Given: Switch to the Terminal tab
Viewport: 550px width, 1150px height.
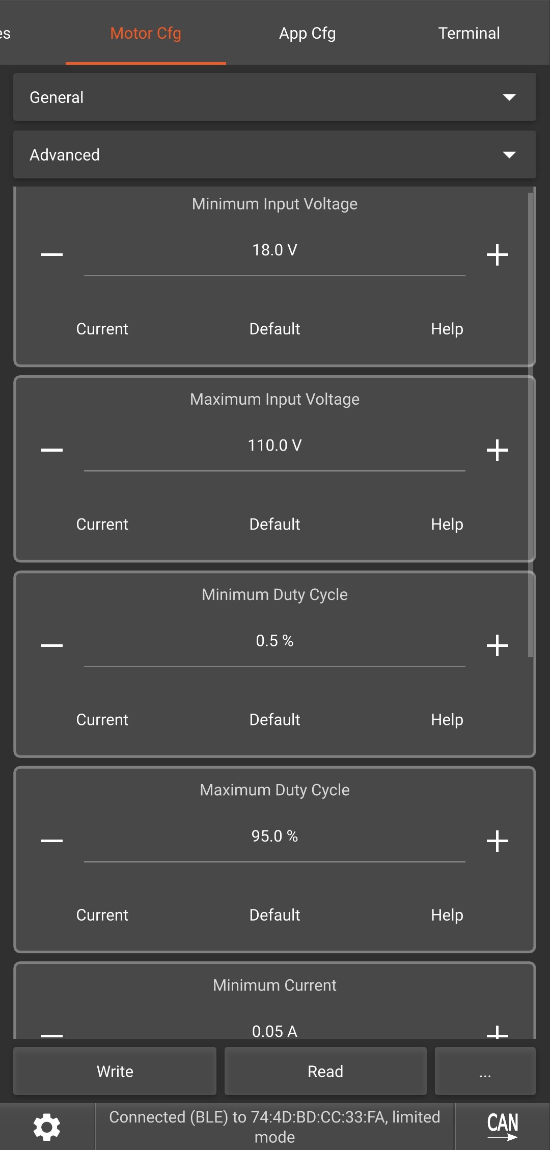Looking at the screenshot, I should pos(469,33).
